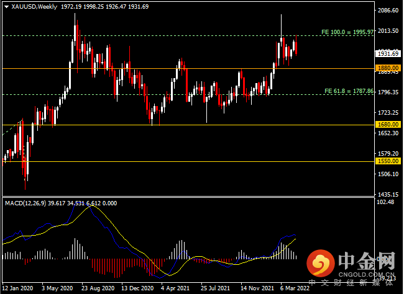The image size is (404, 294).
Task: Click the 13 Dec 2020 date label
Action: 137,288
